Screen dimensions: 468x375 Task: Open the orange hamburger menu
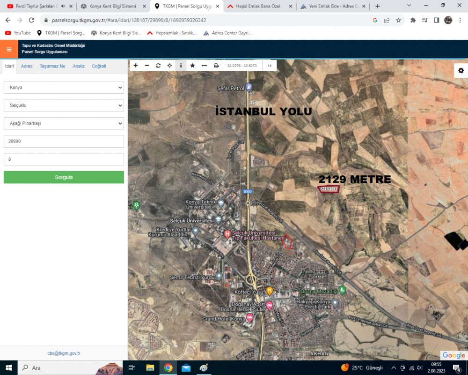point(9,49)
